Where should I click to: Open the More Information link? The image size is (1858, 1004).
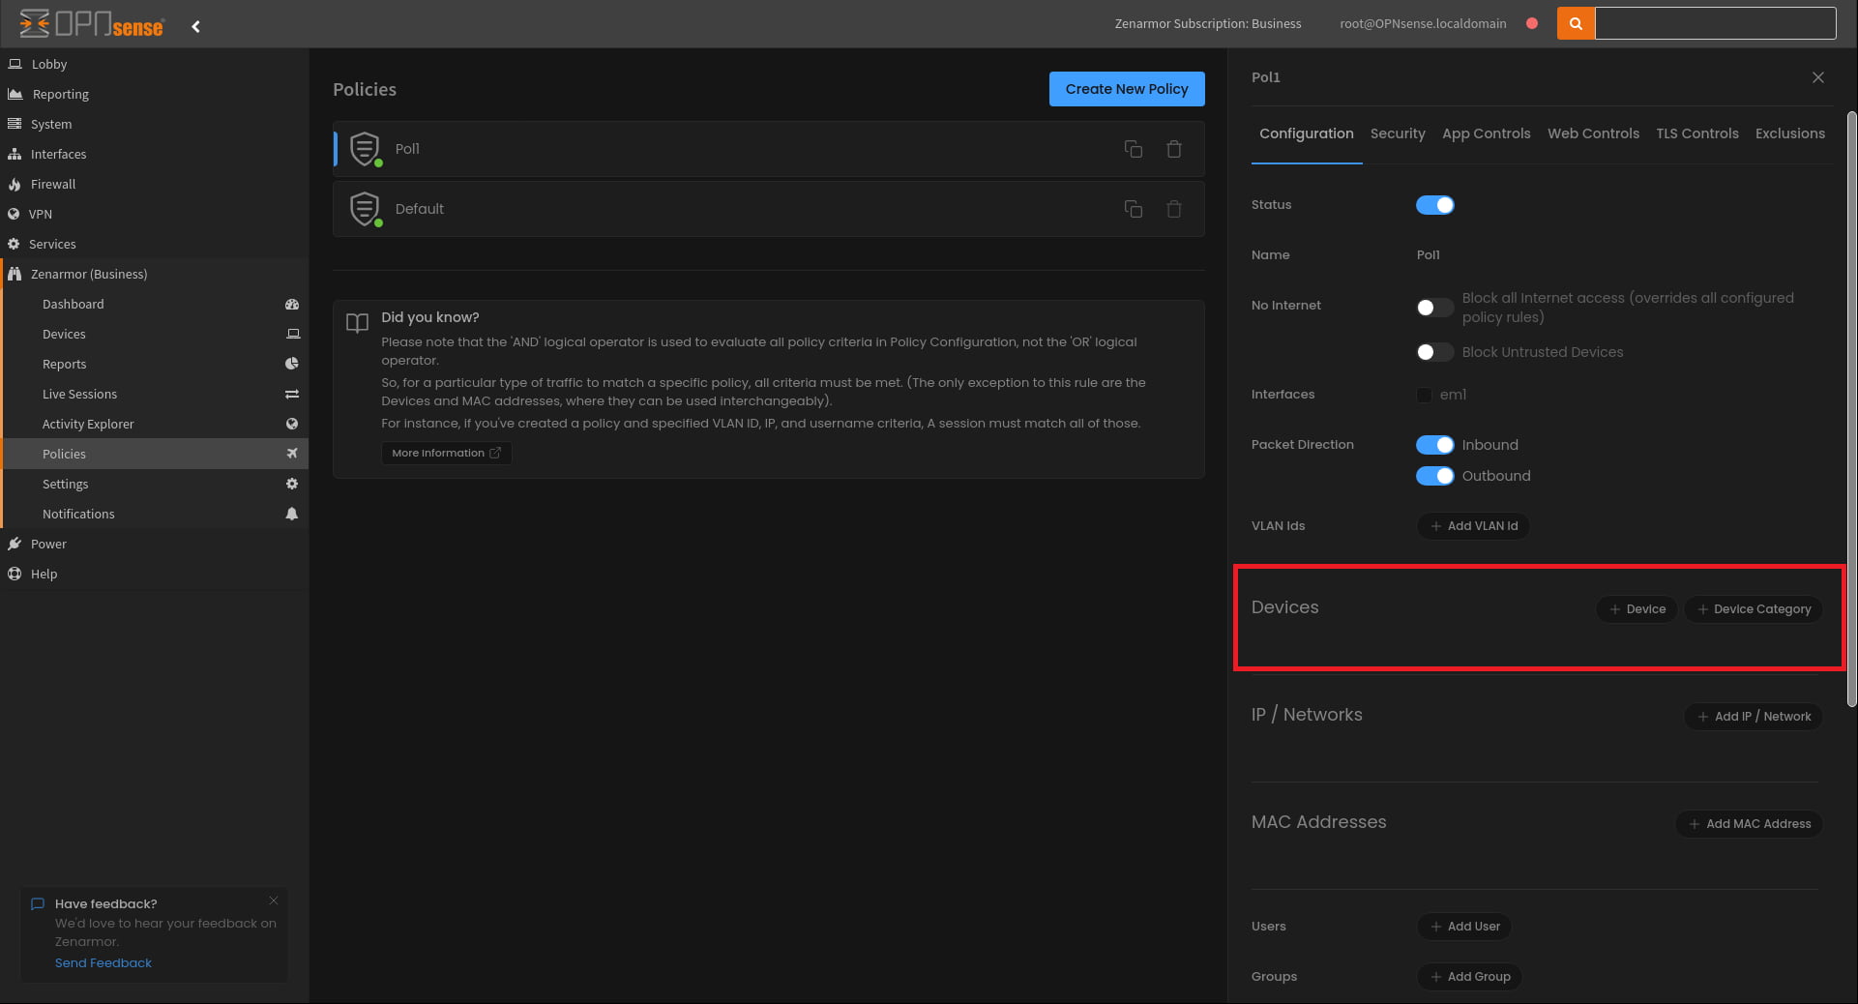pyautogui.click(x=446, y=453)
